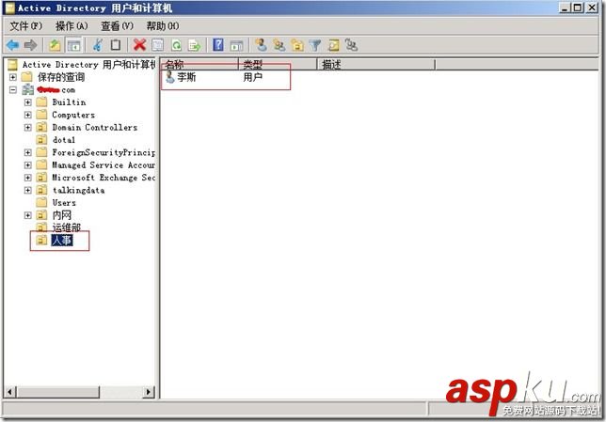The height and width of the screenshot is (422, 606).
Task: Select Microsoft Exchange Security item
Action: [x=104, y=178]
